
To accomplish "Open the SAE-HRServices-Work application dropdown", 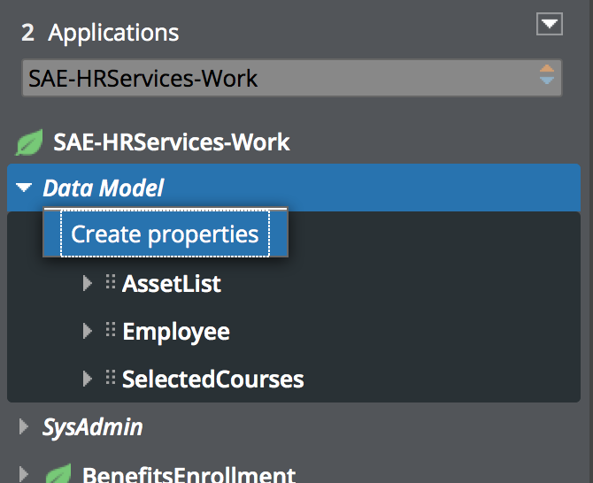I will pos(292,78).
